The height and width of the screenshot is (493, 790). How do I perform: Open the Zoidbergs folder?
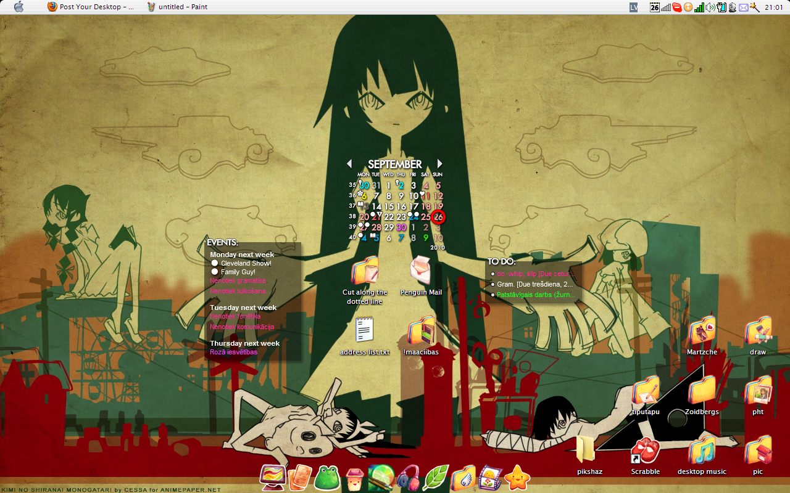[x=702, y=396]
